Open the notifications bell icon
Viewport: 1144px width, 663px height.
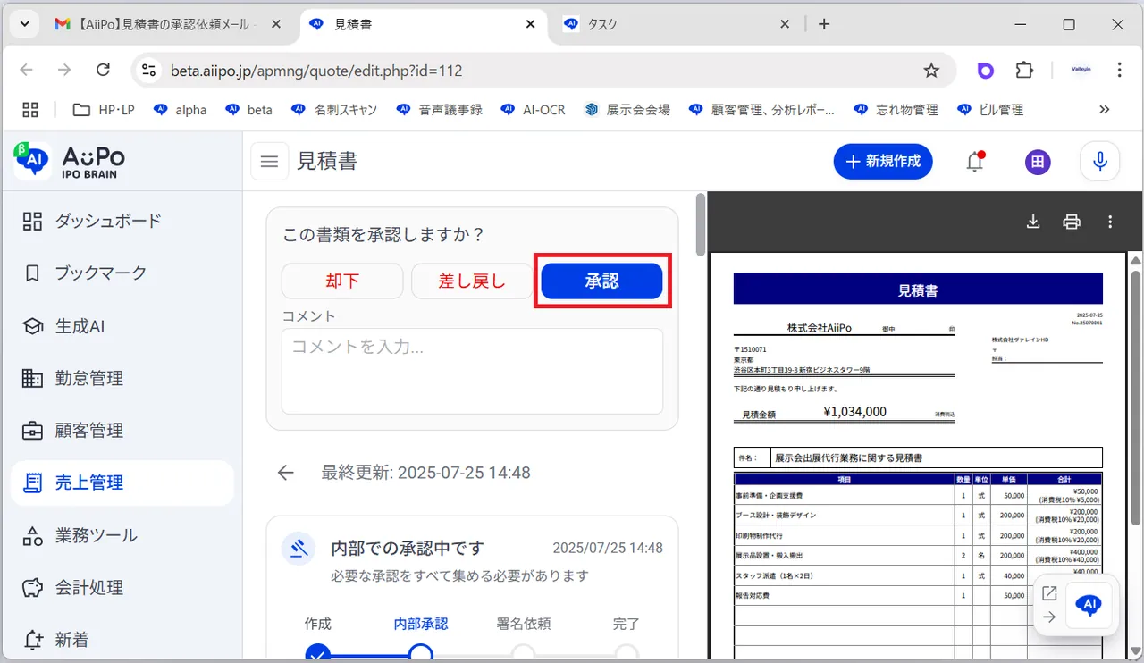(x=975, y=162)
